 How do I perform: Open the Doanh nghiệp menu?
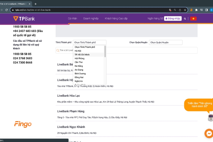pos(91,18)
